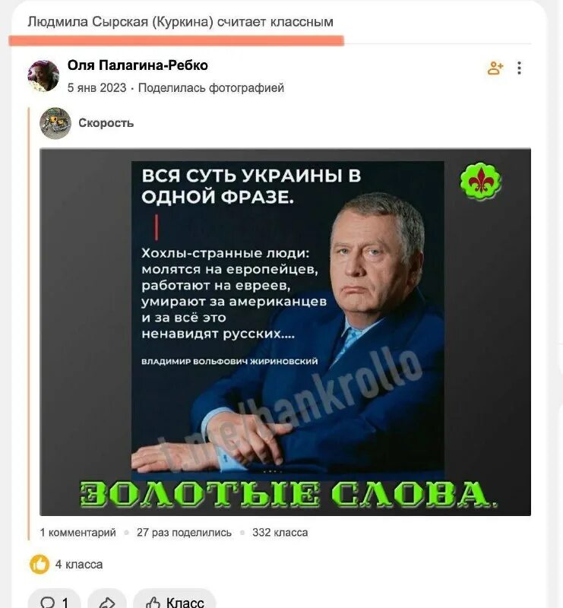Open the shared Жириновский photo
This screenshot has height=608, width=563.
pyautogui.click(x=286, y=332)
